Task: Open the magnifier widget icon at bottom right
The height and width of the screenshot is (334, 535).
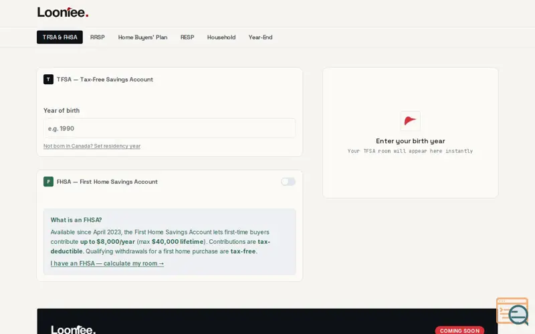Action: [512, 311]
